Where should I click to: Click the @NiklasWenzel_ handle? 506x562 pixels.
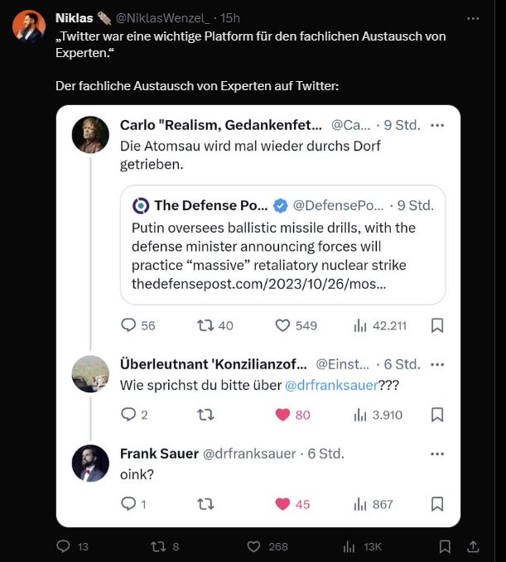click(x=163, y=18)
